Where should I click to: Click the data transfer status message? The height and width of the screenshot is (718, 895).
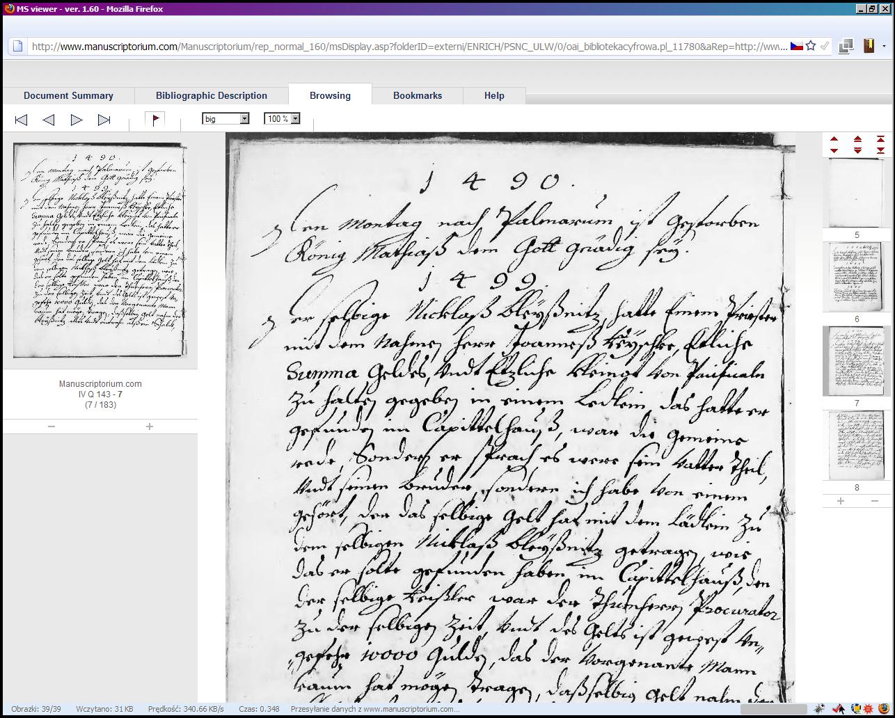[374, 709]
